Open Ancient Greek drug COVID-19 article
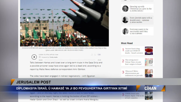 (134, 51)
